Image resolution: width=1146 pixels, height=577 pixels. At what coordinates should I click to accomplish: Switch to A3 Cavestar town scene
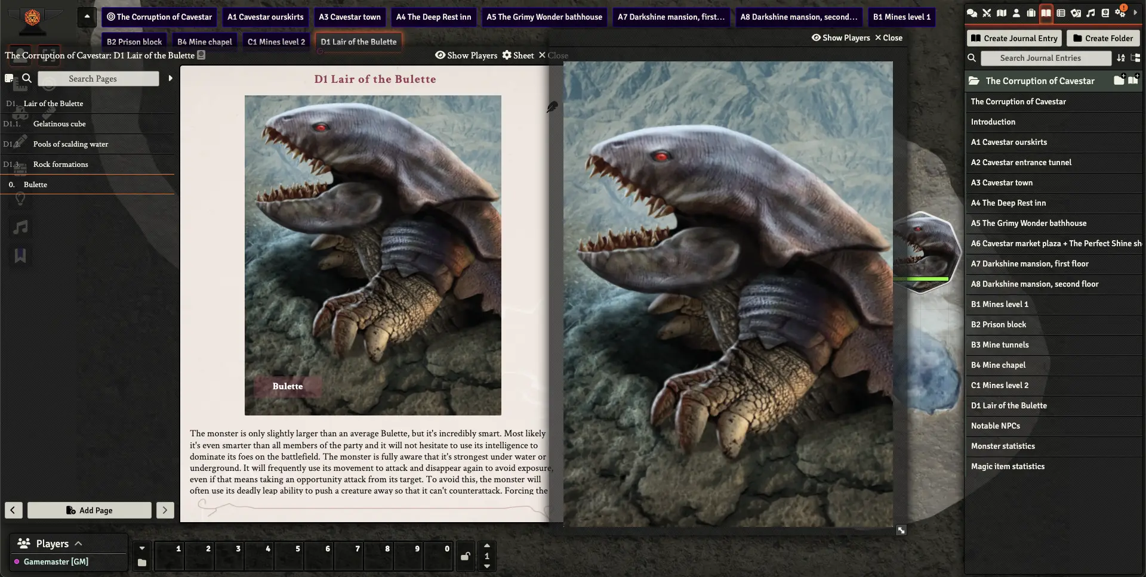[x=349, y=17]
